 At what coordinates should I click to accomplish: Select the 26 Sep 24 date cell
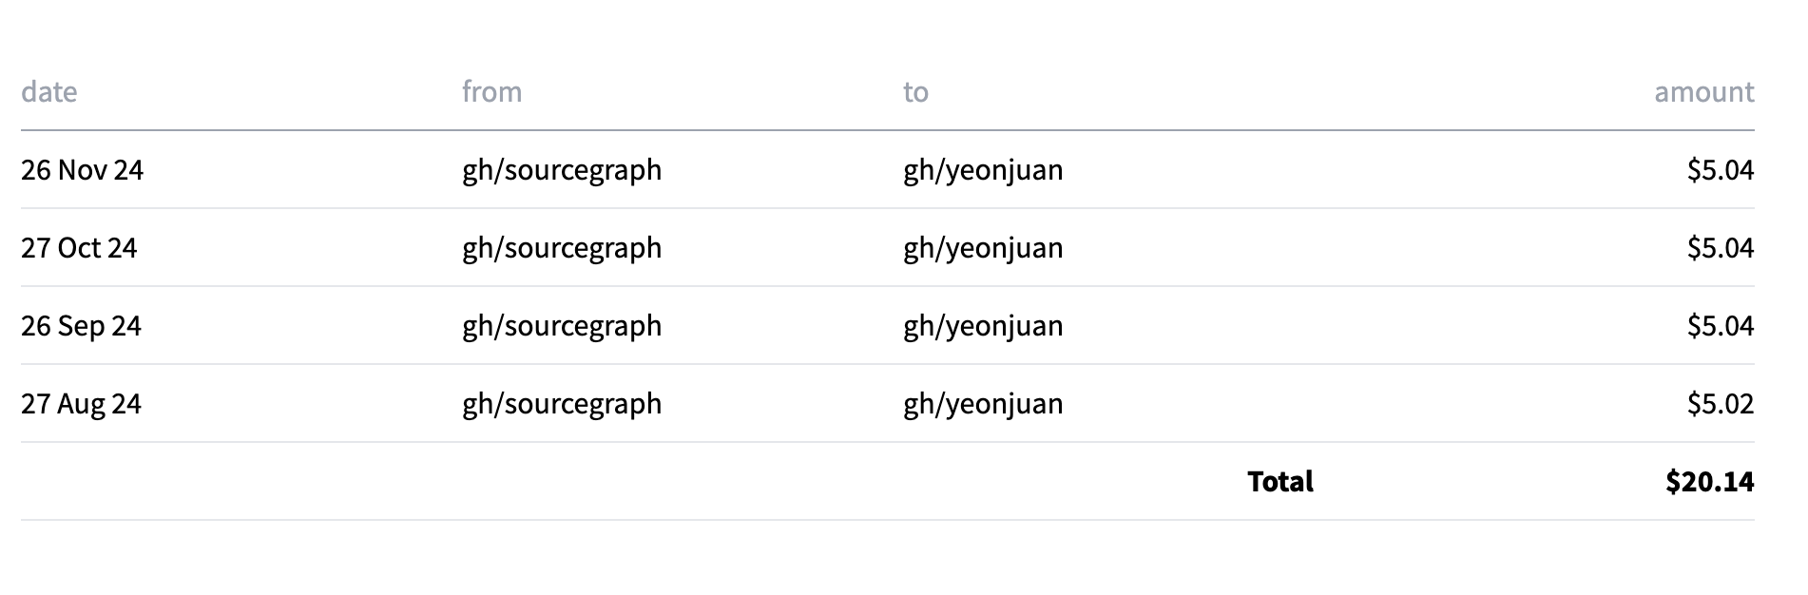pos(81,326)
